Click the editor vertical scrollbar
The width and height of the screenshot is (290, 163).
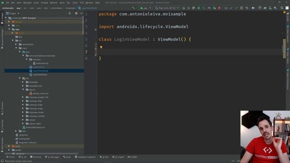coord(284,48)
